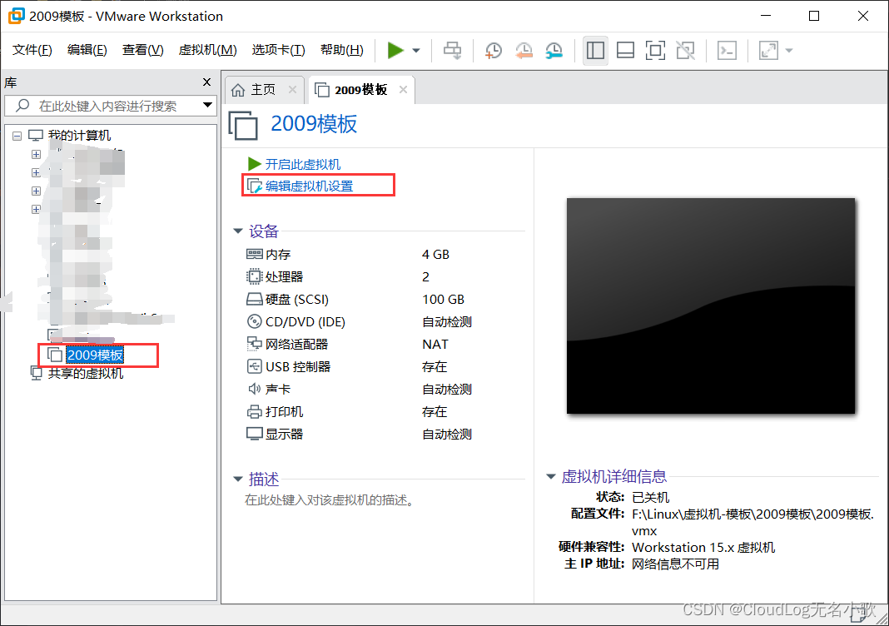
Task: Click the library search input field
Action: 107,106
